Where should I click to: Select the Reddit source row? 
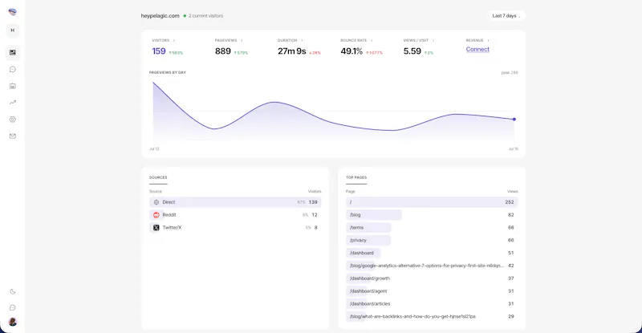tap(235, 214)
